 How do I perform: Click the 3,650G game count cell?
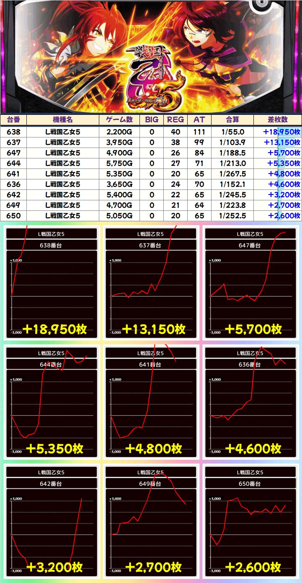[x=120, y=184]
